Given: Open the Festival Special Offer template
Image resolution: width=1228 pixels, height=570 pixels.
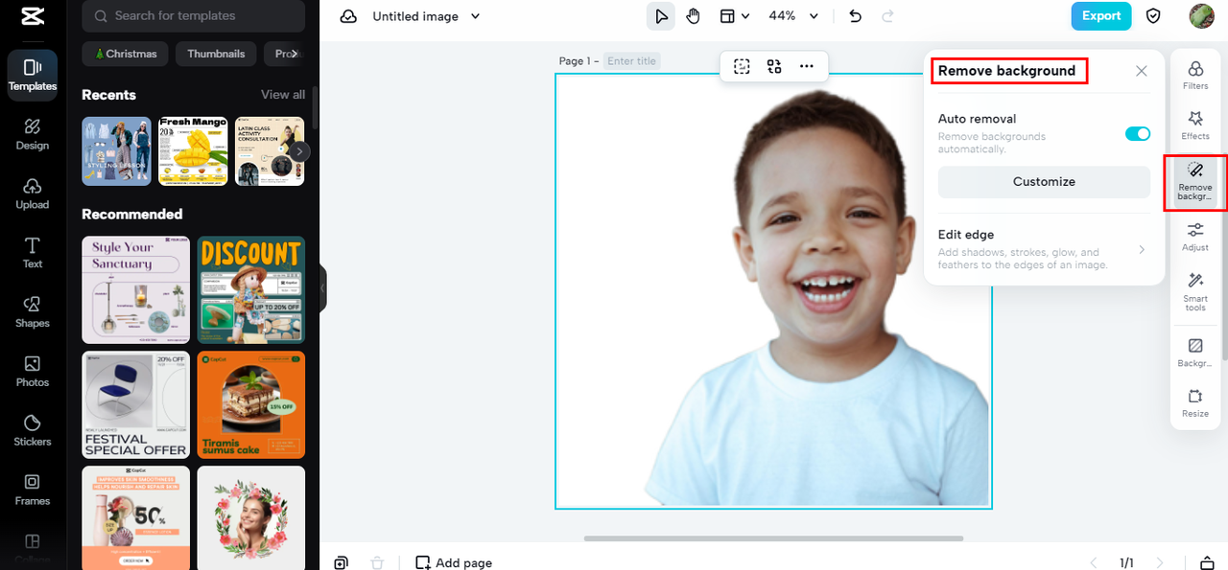Looking at the screenshot, I should tap(136, 405).
